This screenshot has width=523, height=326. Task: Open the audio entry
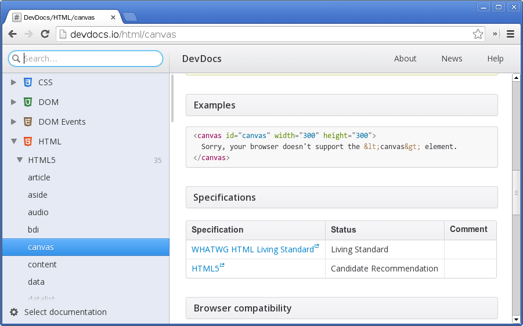click(86, 212)
